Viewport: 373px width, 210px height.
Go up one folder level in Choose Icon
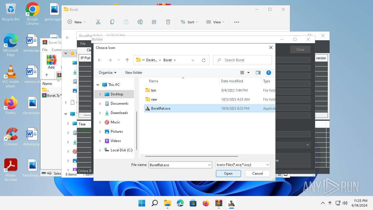(x=127, y=60)
